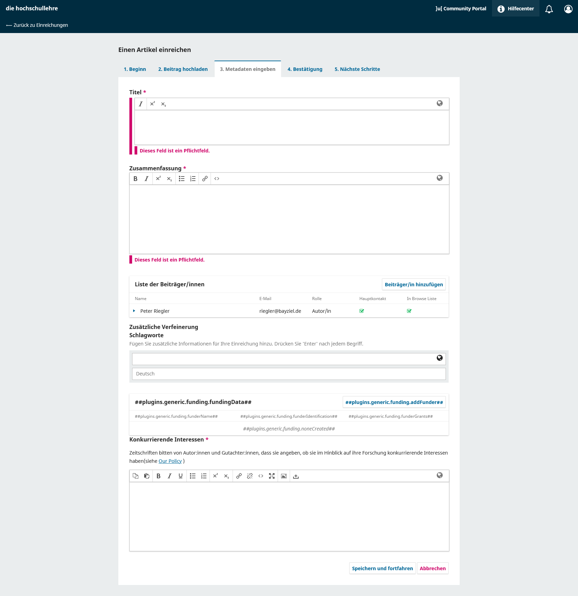Open language globe for the Schlagworte field
This screenshot has height=596, width=578.
[440, 358]
